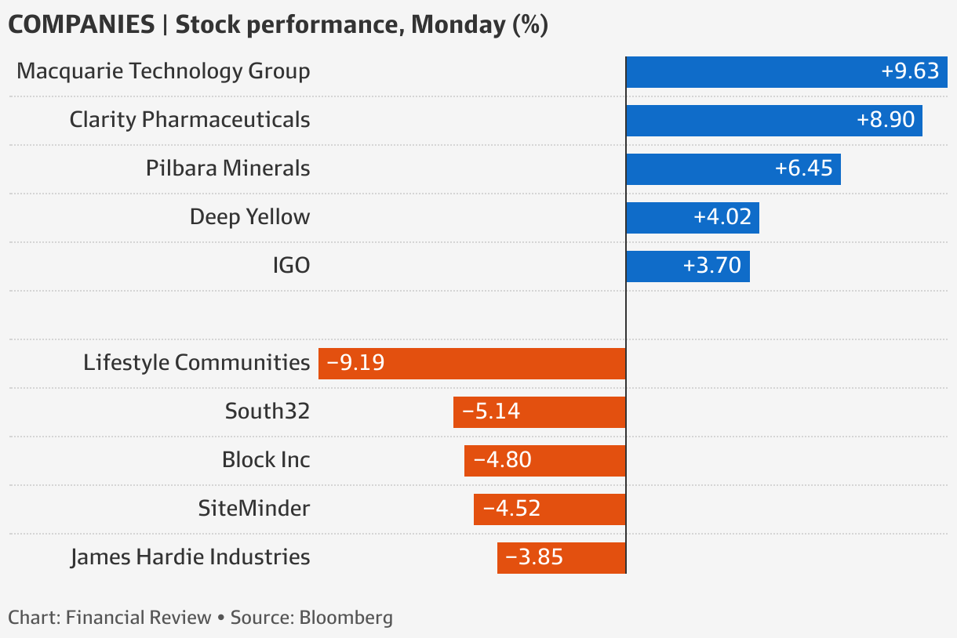
Task: Select the James Hardie Industries −3.85 bar
Action: (562, 558)
